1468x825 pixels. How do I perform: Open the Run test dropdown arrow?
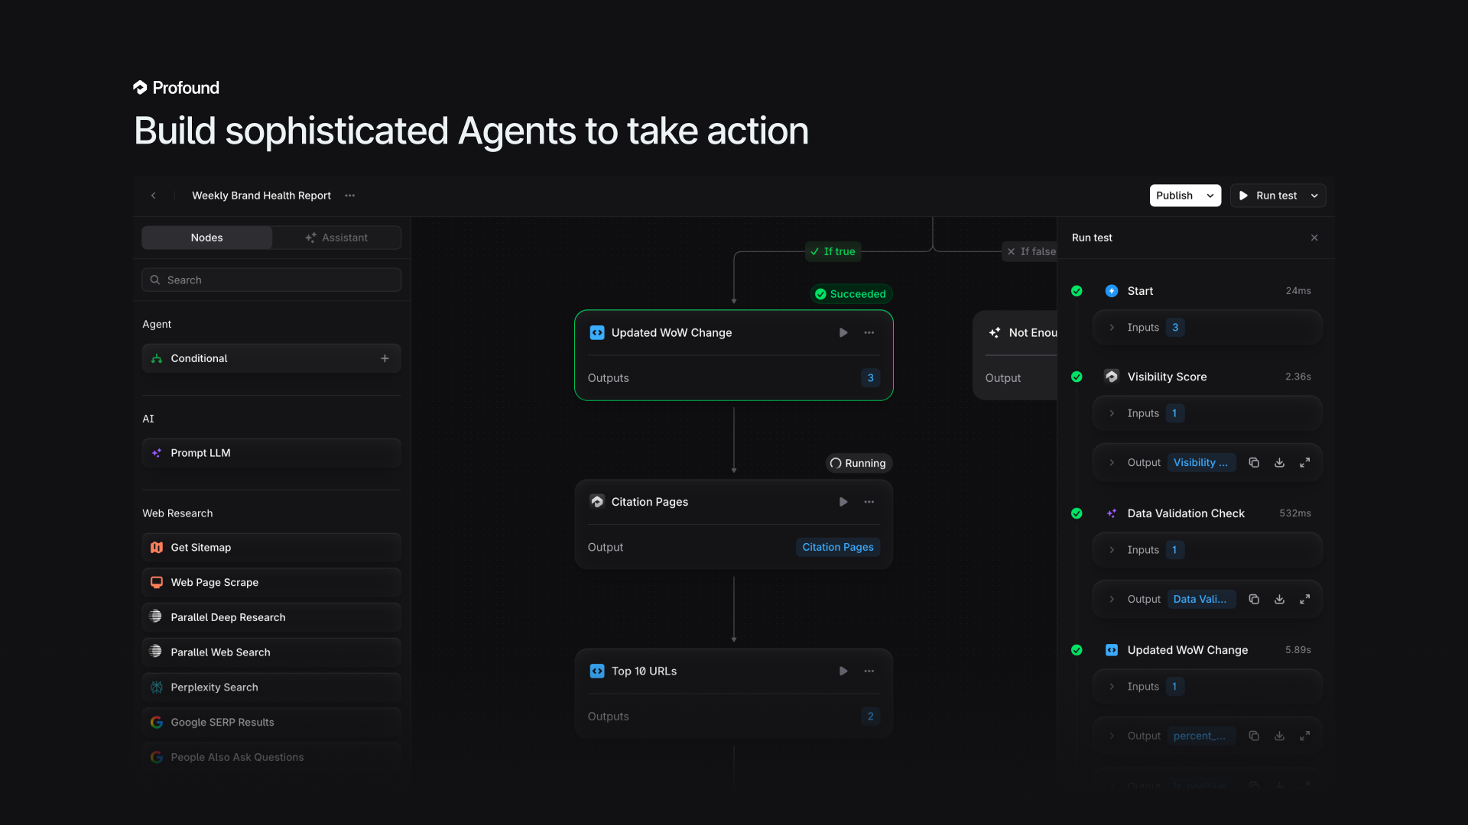pyautogui.click(x=1314, y=196)
